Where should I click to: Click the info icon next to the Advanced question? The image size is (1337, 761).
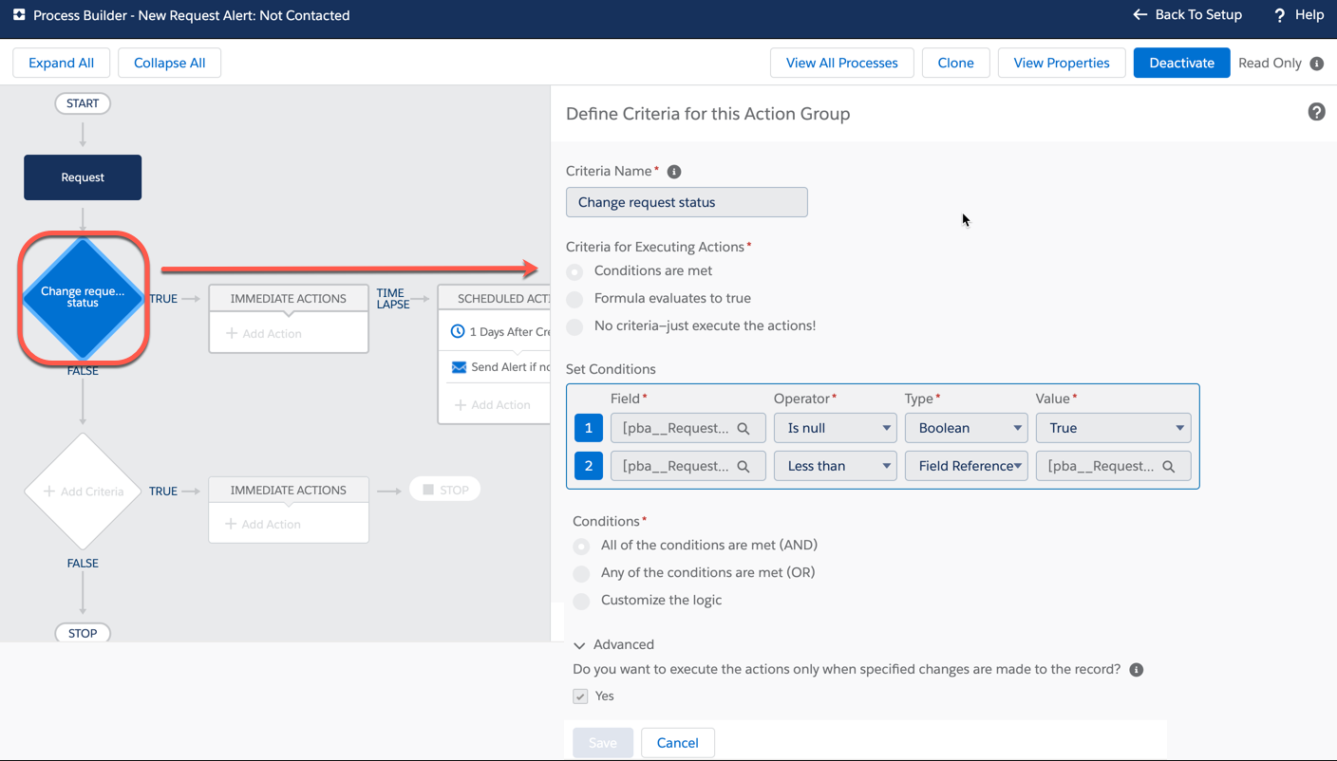[1136, 669]
